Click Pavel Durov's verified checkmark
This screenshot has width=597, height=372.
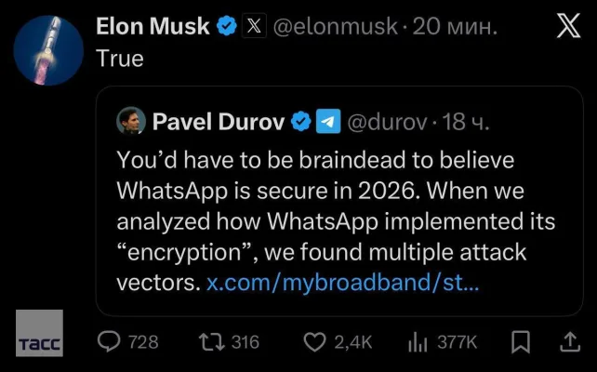302,121
